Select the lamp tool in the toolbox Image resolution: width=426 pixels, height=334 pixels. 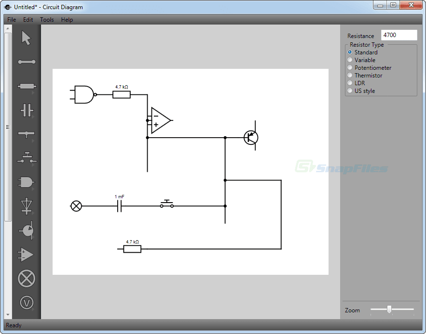tap(27, 279)
